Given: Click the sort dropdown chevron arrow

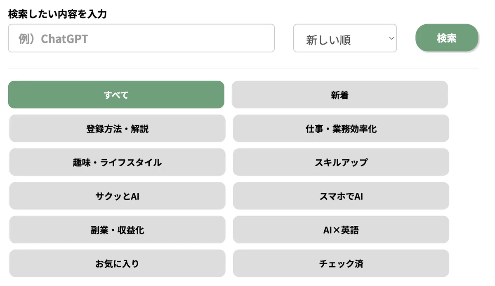Looking at the screenshot, I should [x=391, y=38].
